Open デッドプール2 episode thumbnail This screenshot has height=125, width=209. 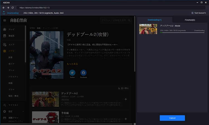point(45,99)
